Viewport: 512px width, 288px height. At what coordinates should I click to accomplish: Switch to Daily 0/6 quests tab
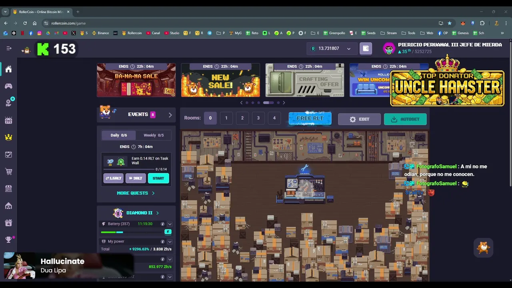click(x=118, y=135)
